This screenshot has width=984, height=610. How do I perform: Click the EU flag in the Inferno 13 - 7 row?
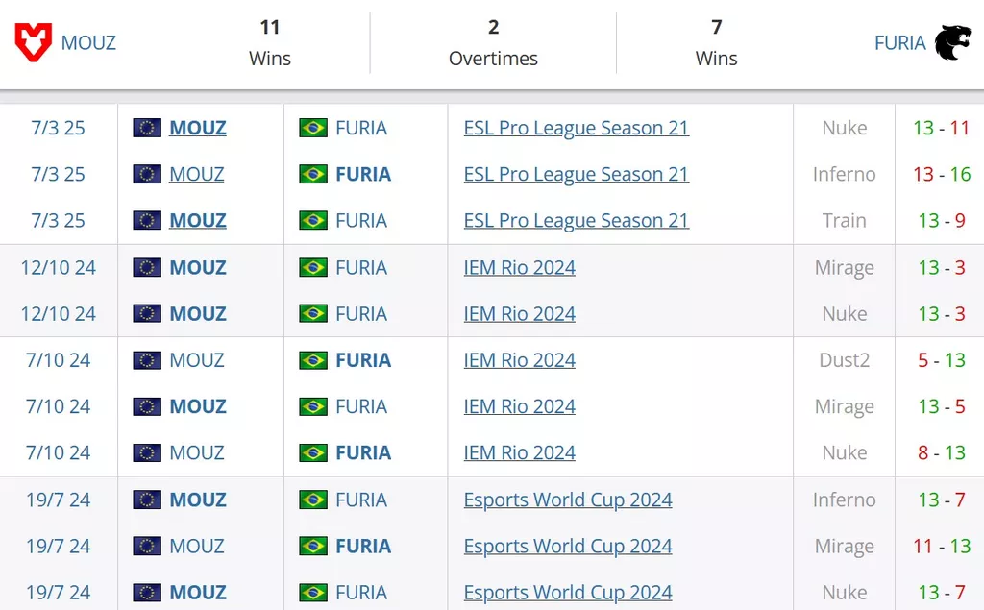pos(147,500)
